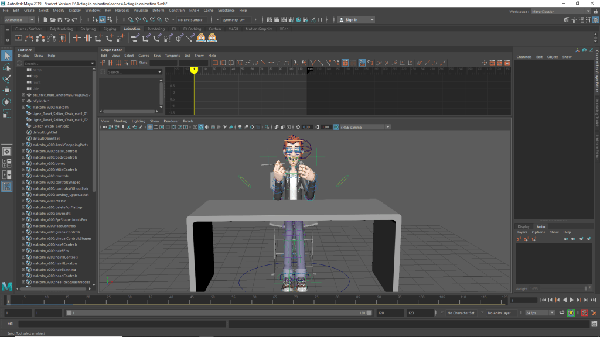Click the Save Scene icon
The height and width of the screenshot is (337, 600).
[60, 20]
